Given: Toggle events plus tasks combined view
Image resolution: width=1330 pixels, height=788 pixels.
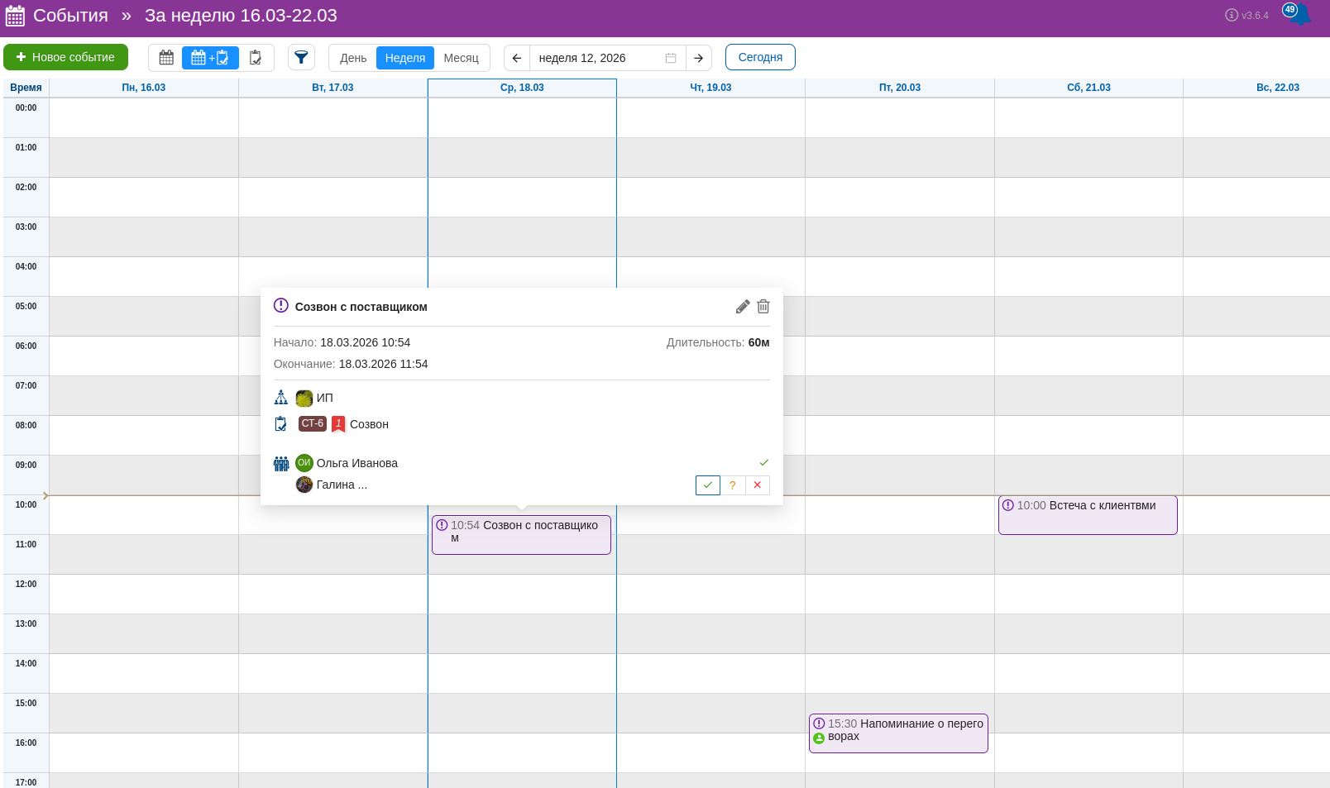Looking at the screenshot, I should point(210,58).
